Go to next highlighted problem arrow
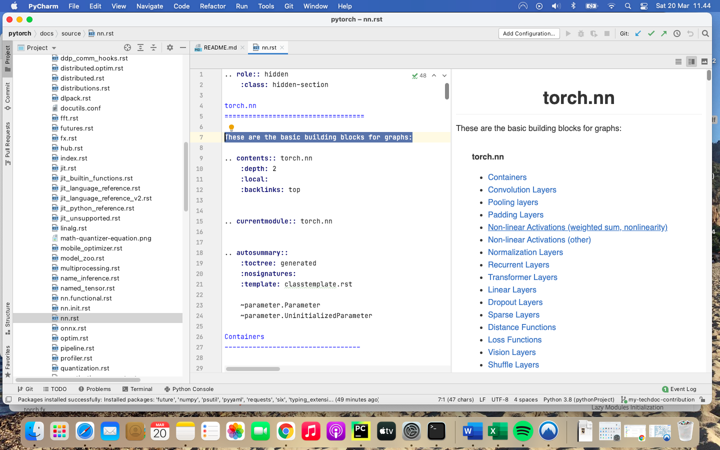 444,75
